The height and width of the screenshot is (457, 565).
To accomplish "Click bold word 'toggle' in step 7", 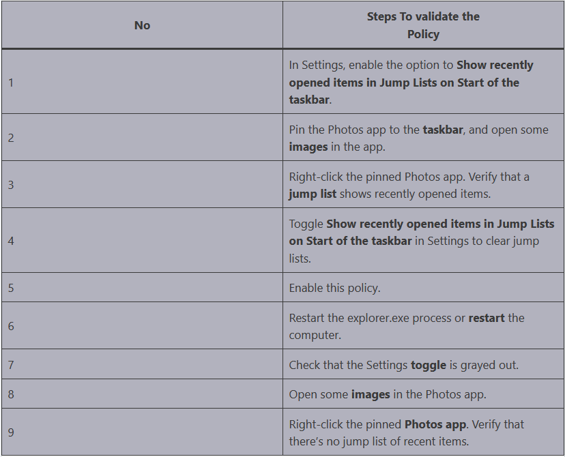I will (429, 365).
